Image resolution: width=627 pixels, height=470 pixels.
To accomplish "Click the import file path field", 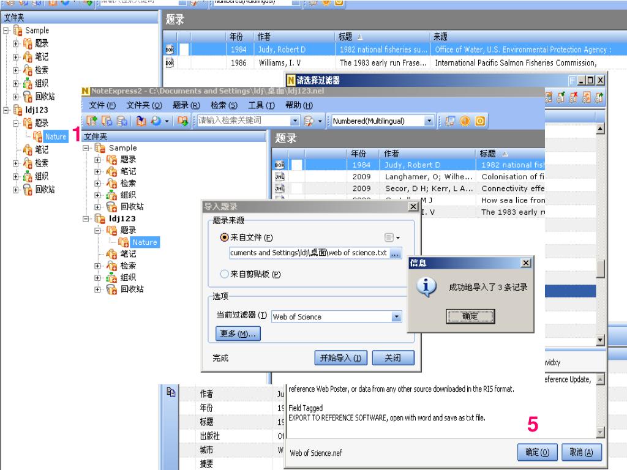I will pyautogui.click(x=309, y=253).
